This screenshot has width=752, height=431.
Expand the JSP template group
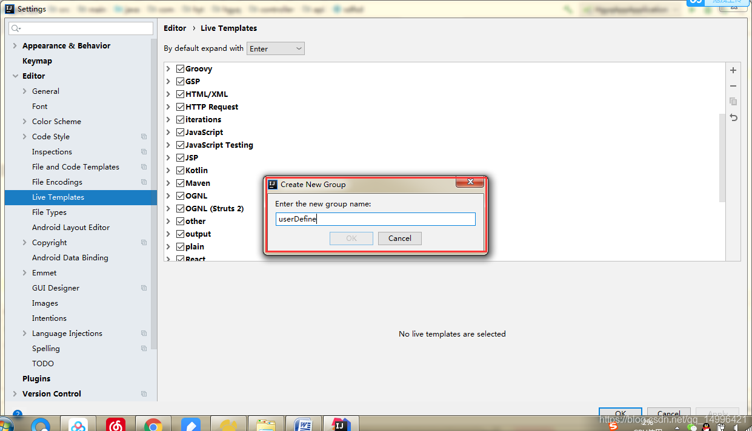[168, 158]
